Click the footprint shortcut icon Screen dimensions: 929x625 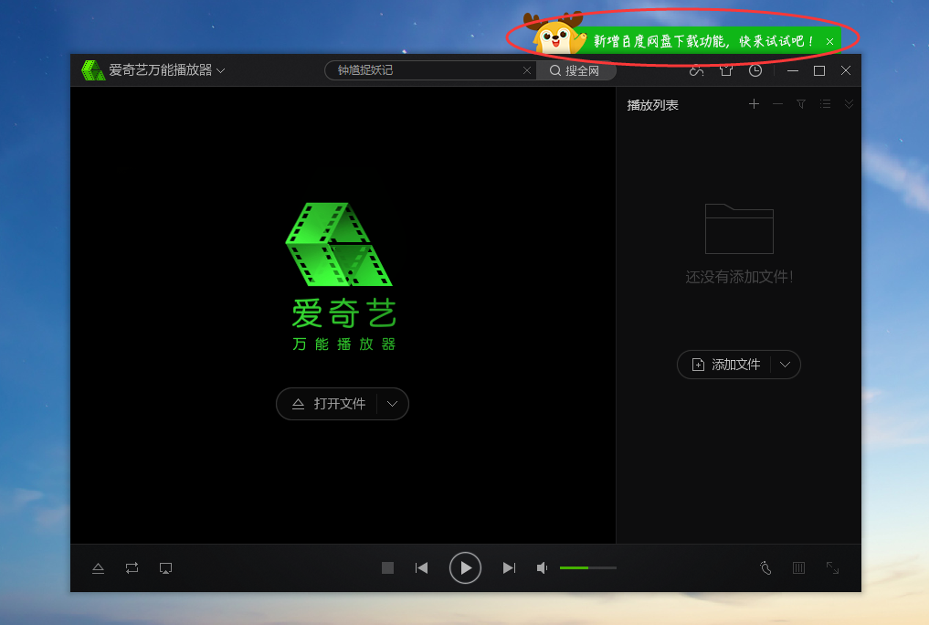tap(765, 568)
